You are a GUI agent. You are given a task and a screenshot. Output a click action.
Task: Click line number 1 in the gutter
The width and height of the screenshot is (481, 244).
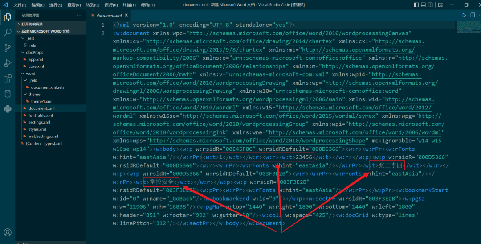pos(103,25)
